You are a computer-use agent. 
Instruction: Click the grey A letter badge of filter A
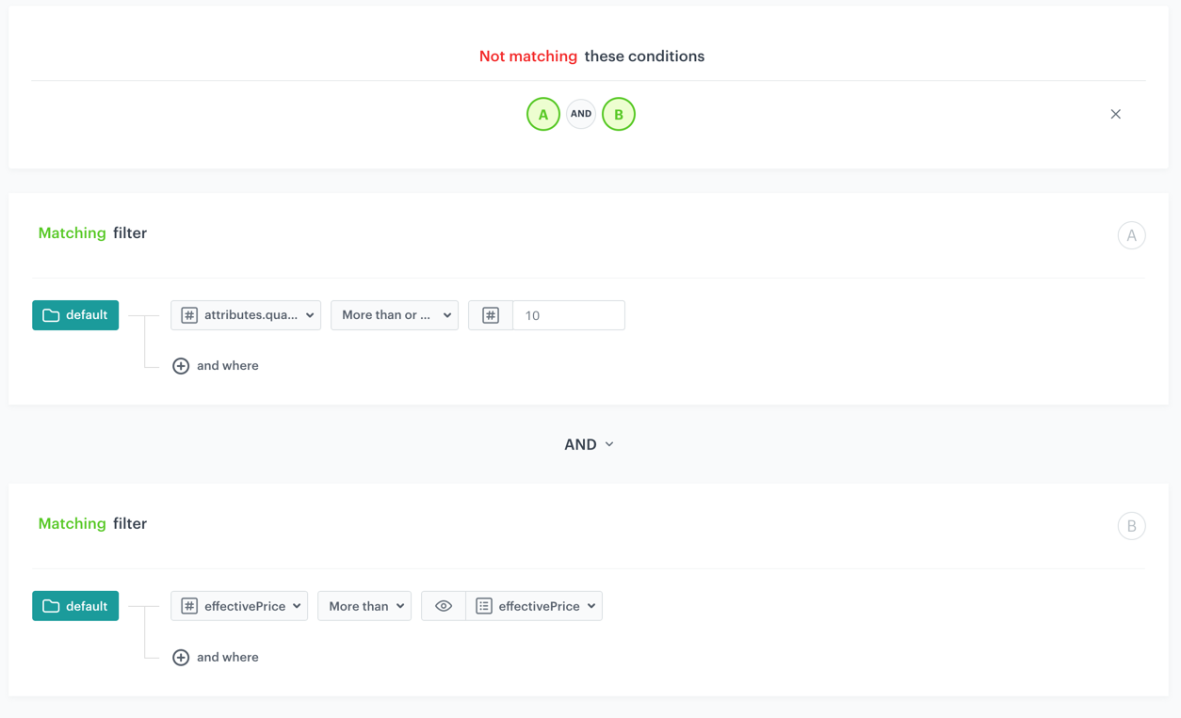[1131, 235]
